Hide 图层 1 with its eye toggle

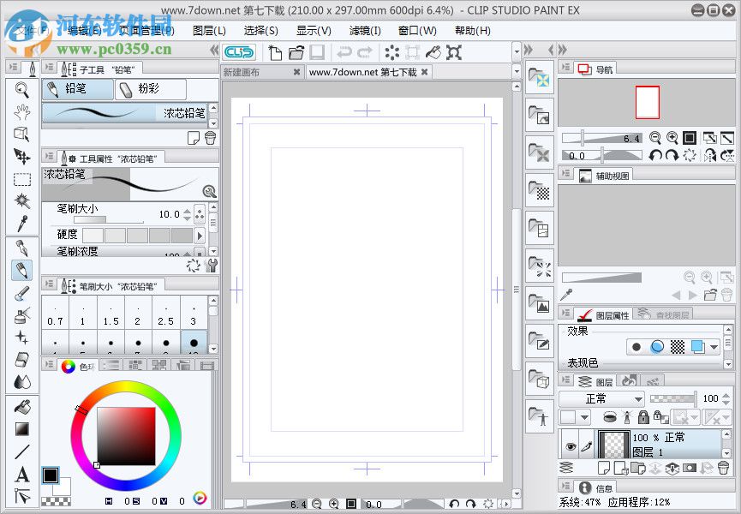571,446
